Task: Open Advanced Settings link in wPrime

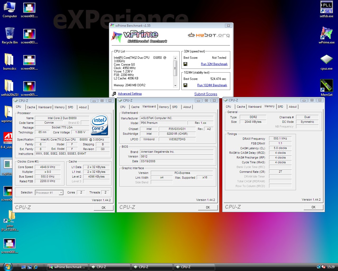Action: [x=130, y=94]
